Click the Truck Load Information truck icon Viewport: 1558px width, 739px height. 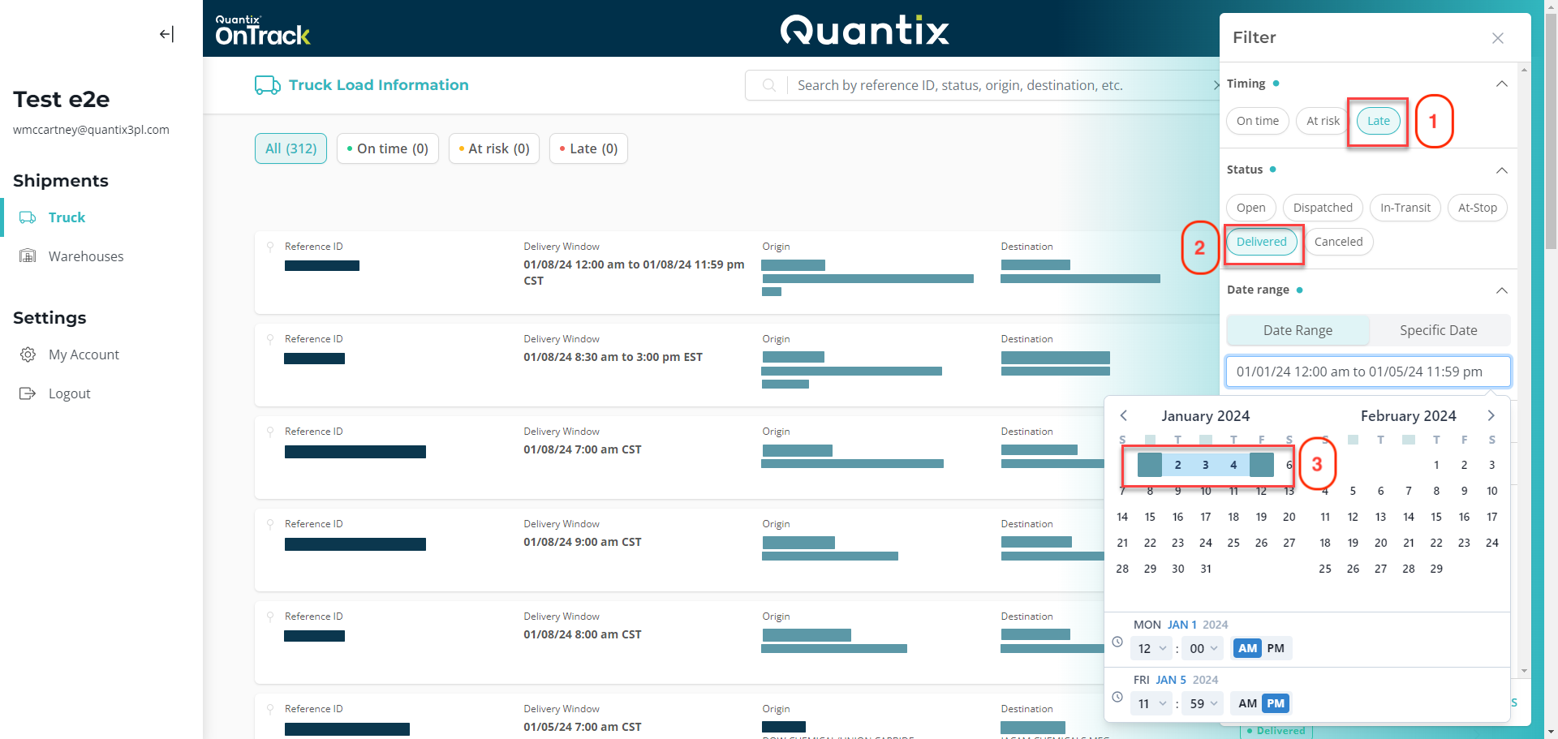click(x=267, y=85)
